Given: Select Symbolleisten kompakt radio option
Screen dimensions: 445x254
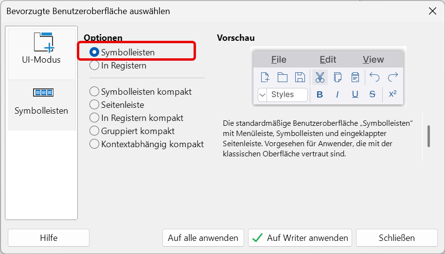Looking at the screenshot, I should pos(94,91).
